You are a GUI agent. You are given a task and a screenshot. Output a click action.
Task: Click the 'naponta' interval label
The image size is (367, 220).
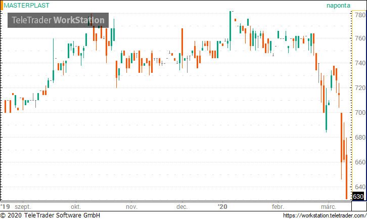click(x=339, y=6)
